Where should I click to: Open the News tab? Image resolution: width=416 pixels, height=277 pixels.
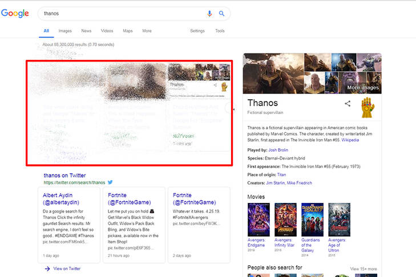[86, 31]
